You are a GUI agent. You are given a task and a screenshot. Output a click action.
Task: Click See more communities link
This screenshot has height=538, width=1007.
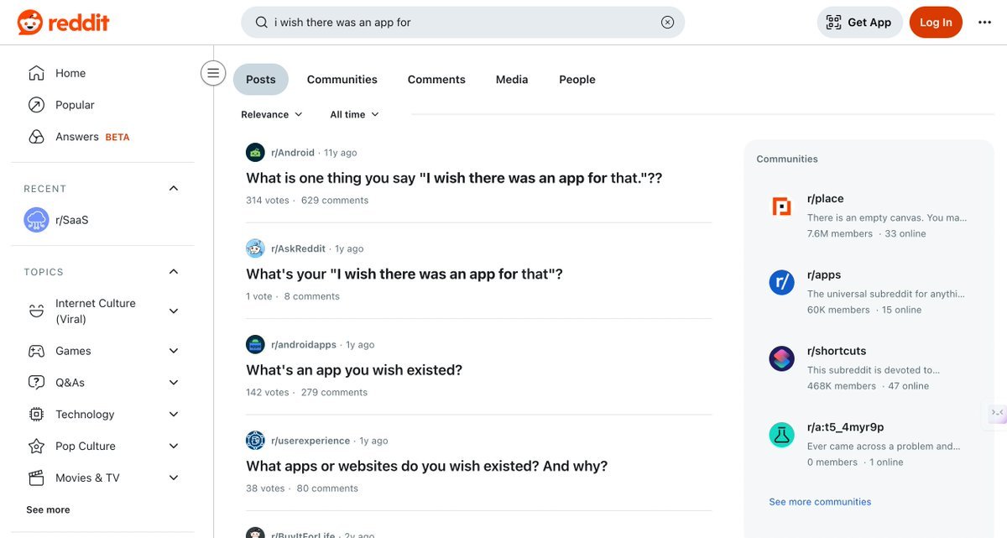(x=820, y=502)
